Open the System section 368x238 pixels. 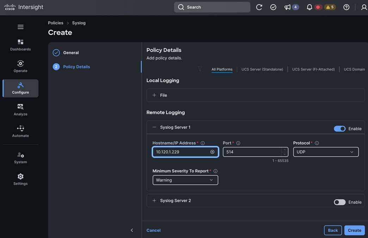pyautogui.click(x=20, y=158)
